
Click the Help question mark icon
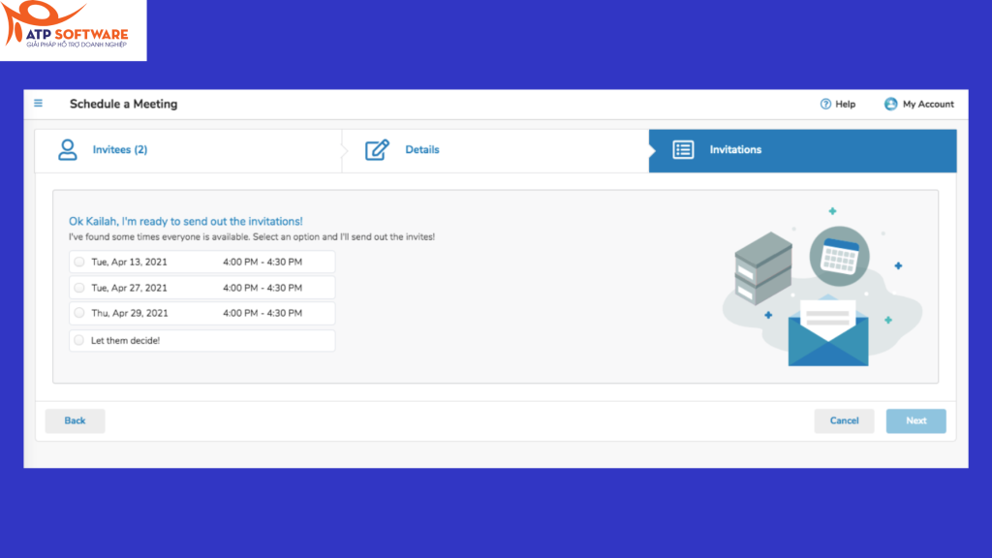pyautogui.click(x=825, y=105)
